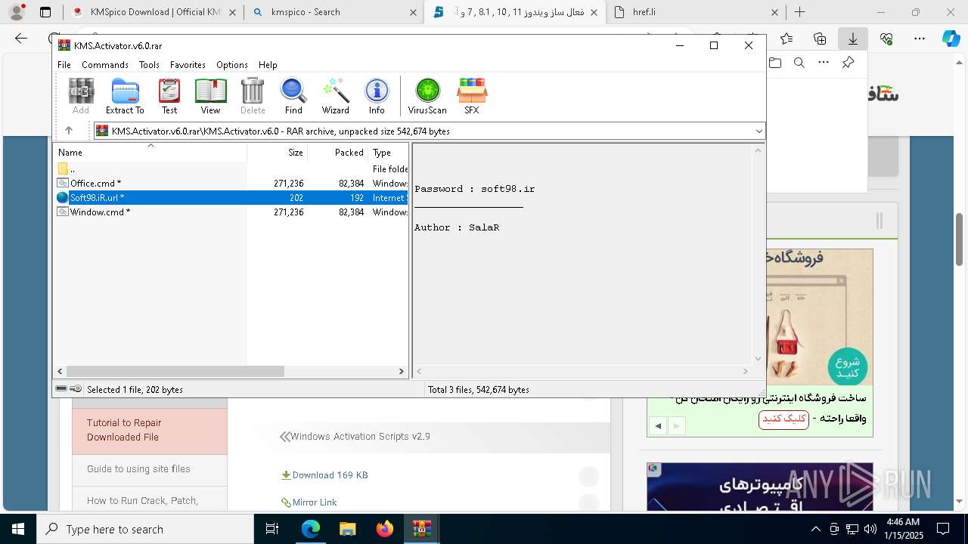Open new browser tab
968x544 pixels.
[x=799, y=12]
